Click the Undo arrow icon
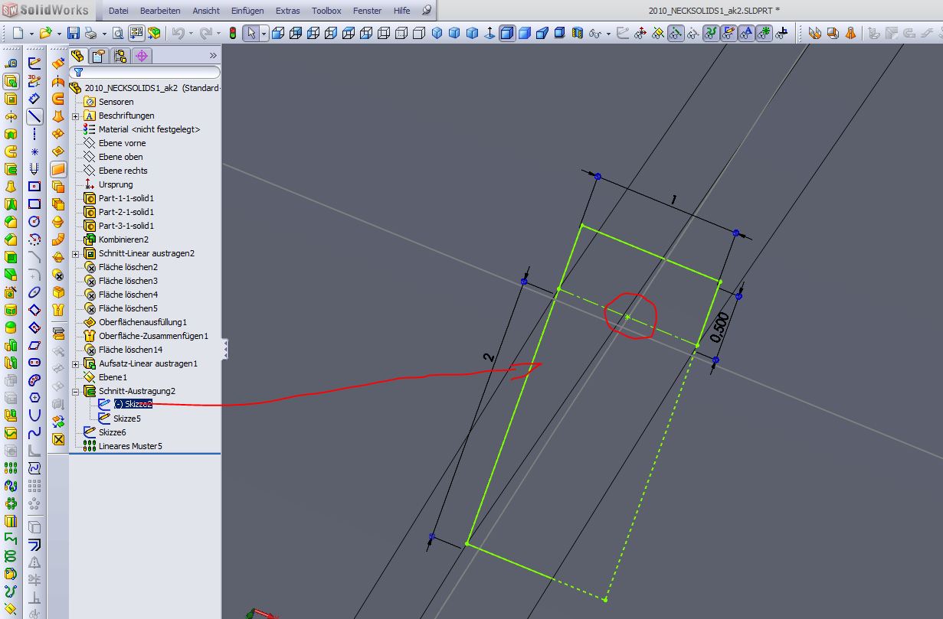The image size is (943, 619). [178, 34]
